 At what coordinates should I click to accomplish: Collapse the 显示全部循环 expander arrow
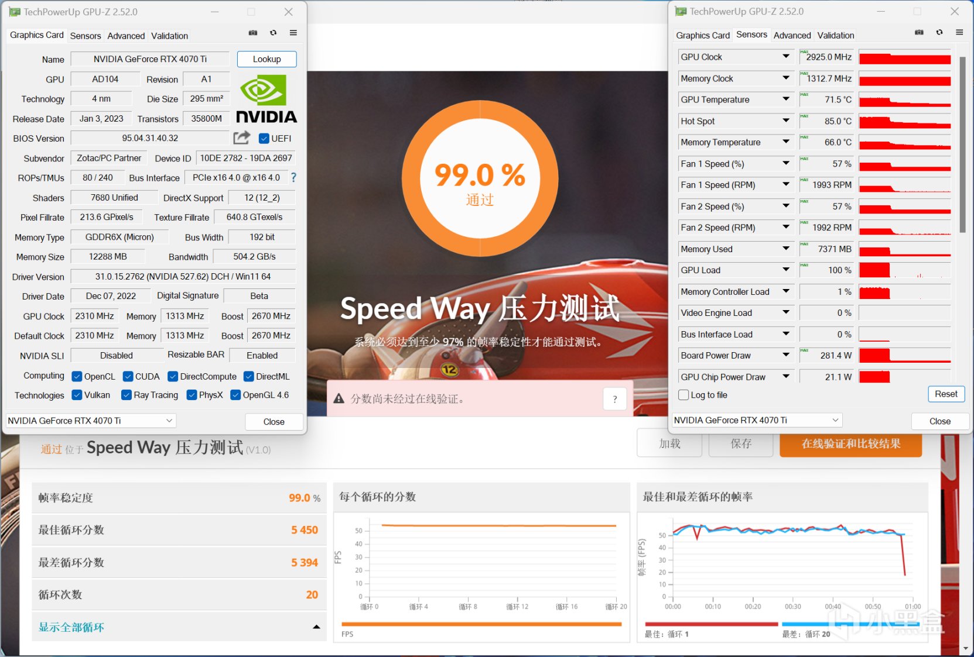click(x=316, y=627)
